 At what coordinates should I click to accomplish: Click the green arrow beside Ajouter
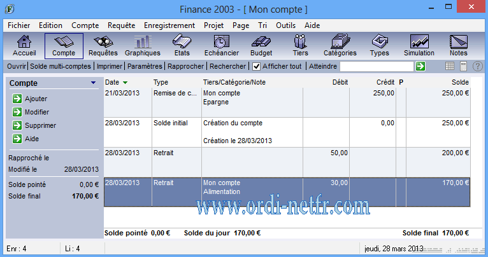pos(17,99)
